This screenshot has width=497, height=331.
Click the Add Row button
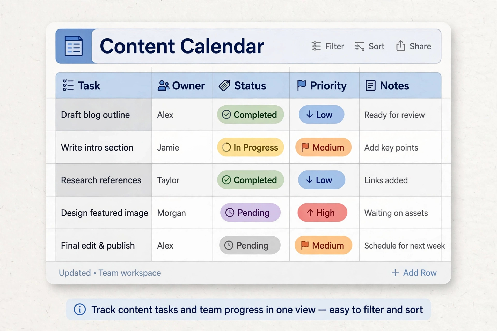414,273
